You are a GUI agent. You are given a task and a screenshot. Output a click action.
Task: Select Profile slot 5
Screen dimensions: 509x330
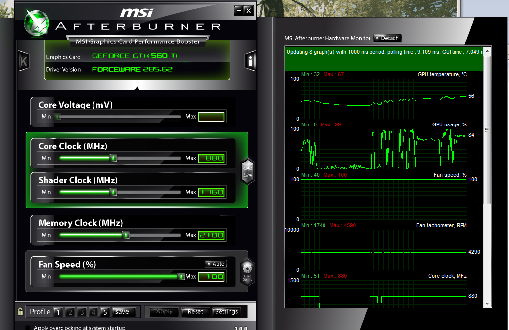click(x=105, y=312)
